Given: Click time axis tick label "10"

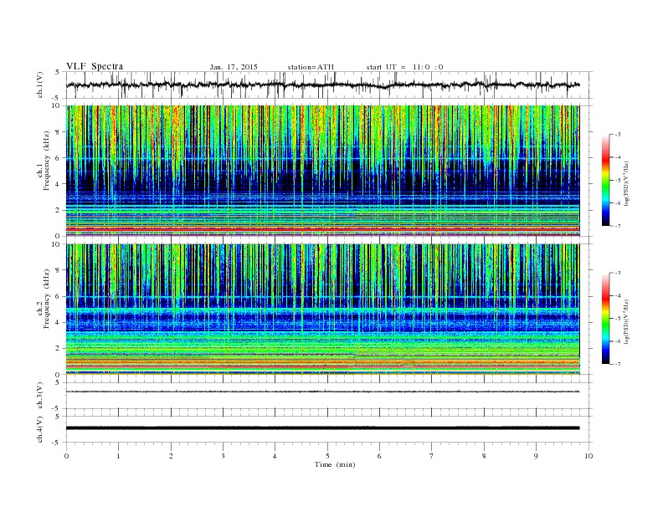Looking at the screenshot, I should click(x=588, y=456).
